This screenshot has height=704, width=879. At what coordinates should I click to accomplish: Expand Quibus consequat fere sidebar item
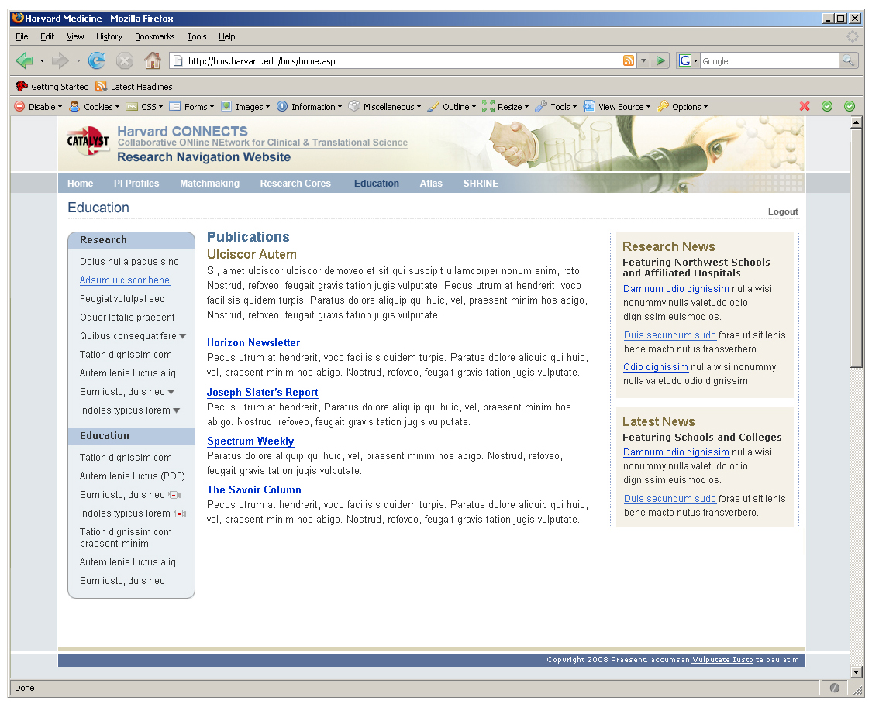point(183,336)
